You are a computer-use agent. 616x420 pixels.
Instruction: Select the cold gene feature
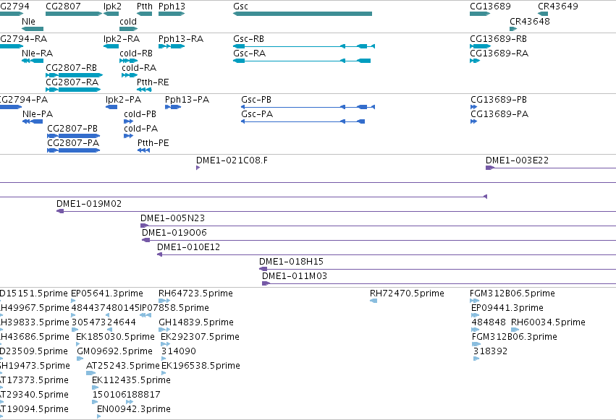[128, 29]
